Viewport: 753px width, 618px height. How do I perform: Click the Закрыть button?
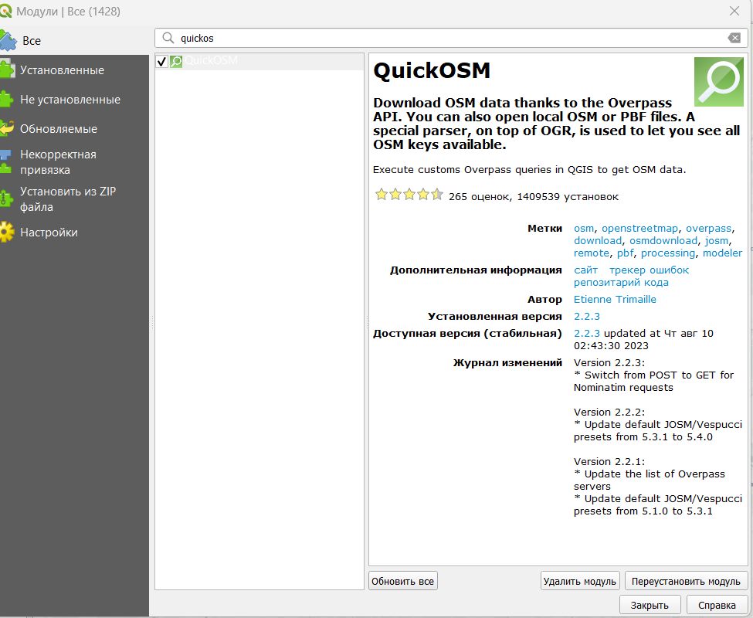650,605
